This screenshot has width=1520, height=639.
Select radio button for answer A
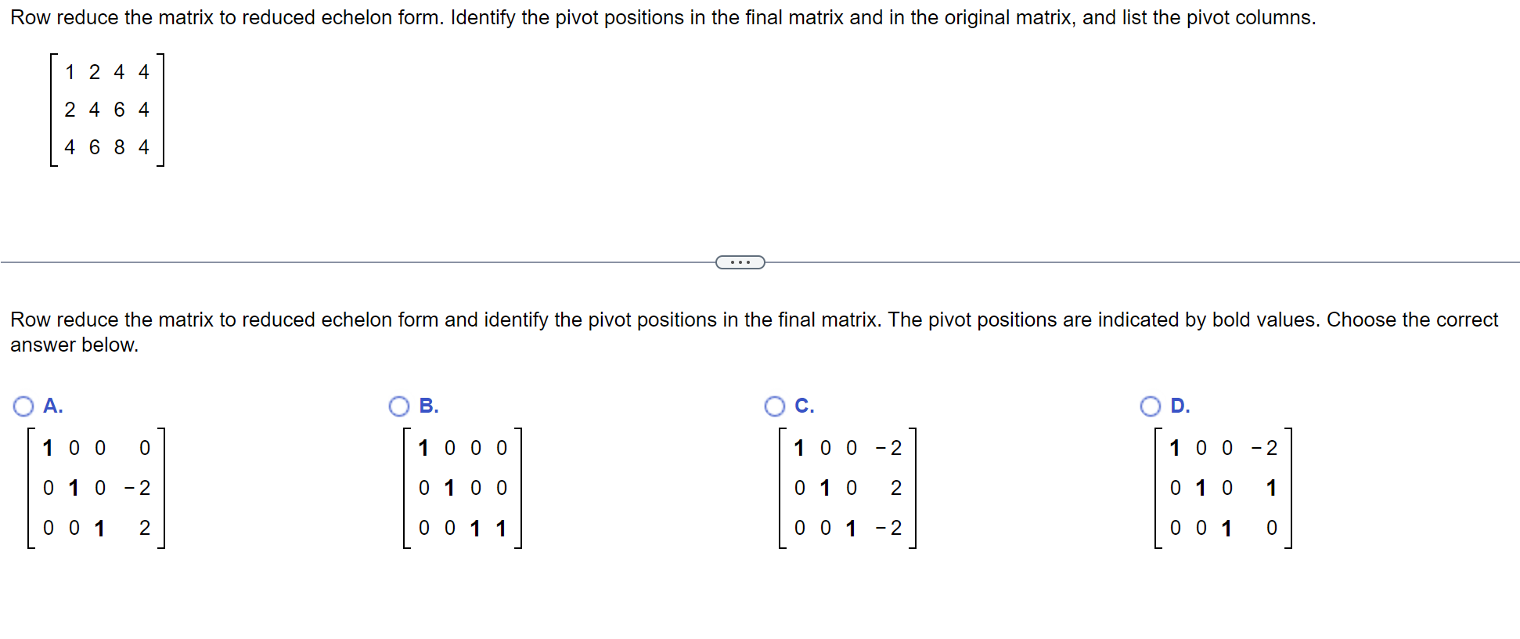point(24,406)
